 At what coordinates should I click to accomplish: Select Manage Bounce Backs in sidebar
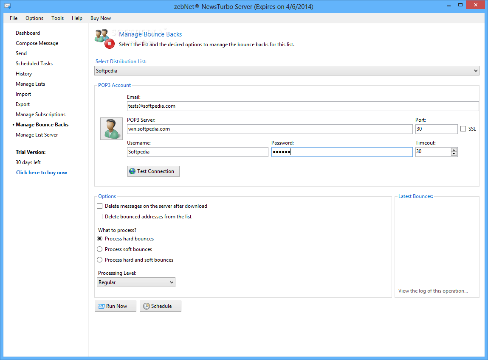tap(42, 125)
